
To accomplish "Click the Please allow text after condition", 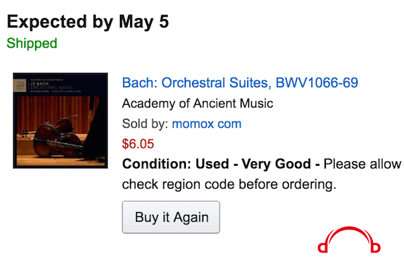I will (362, 164).
